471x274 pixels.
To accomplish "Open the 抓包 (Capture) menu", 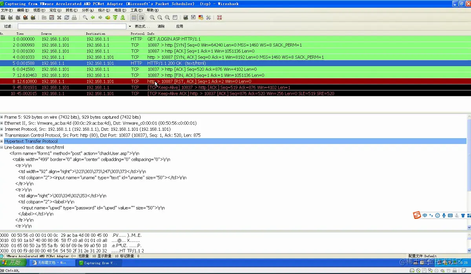I will [x=72, y=10].
